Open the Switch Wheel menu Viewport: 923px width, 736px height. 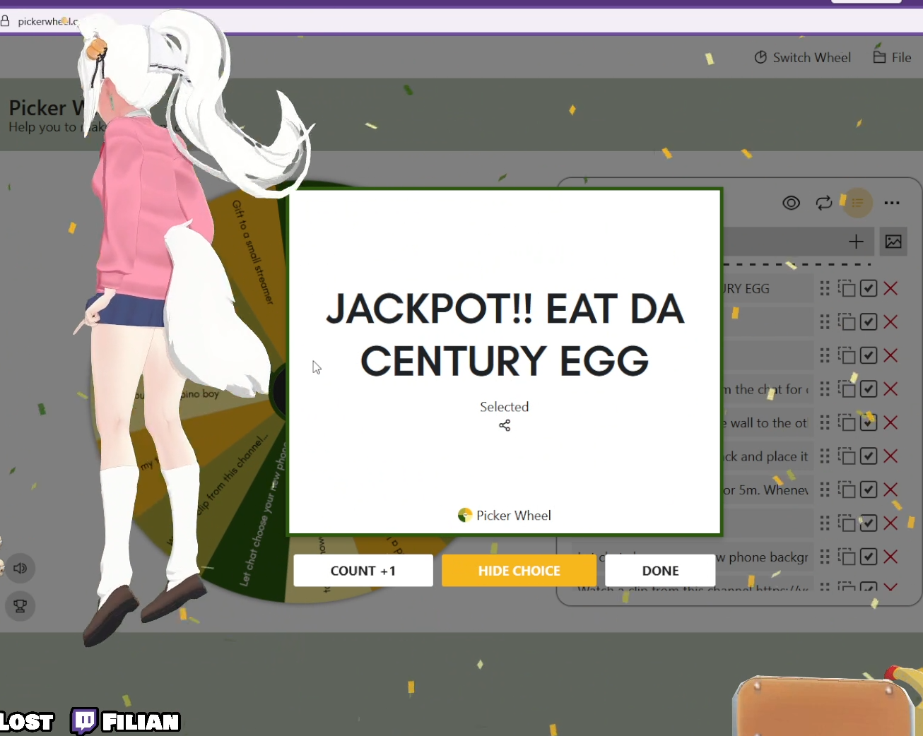pyautogui.click(x=802, y=57)
